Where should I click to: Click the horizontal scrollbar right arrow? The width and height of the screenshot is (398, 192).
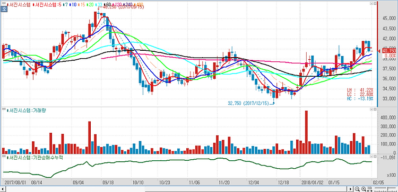pyautogui.click(x=350, y=189)
